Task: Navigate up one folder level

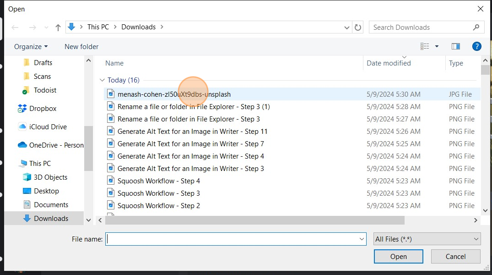Action: click(57, 27)
